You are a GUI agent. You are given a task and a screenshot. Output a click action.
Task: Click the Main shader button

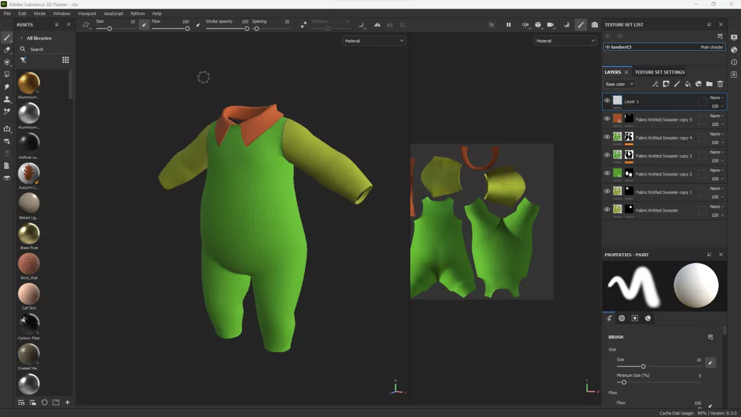pos(711,47)
